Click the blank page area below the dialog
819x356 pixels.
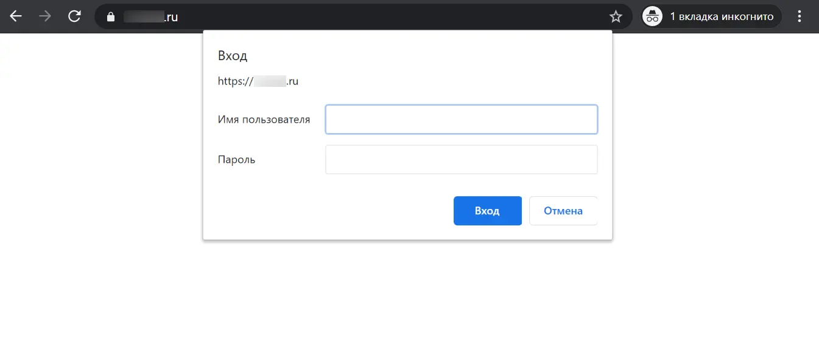[x=408, y=298]
